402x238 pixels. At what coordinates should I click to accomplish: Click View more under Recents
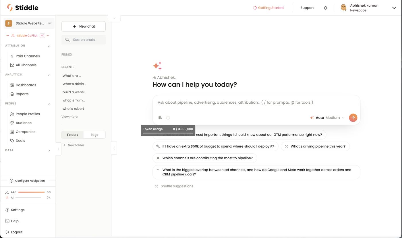click(69, 117)
